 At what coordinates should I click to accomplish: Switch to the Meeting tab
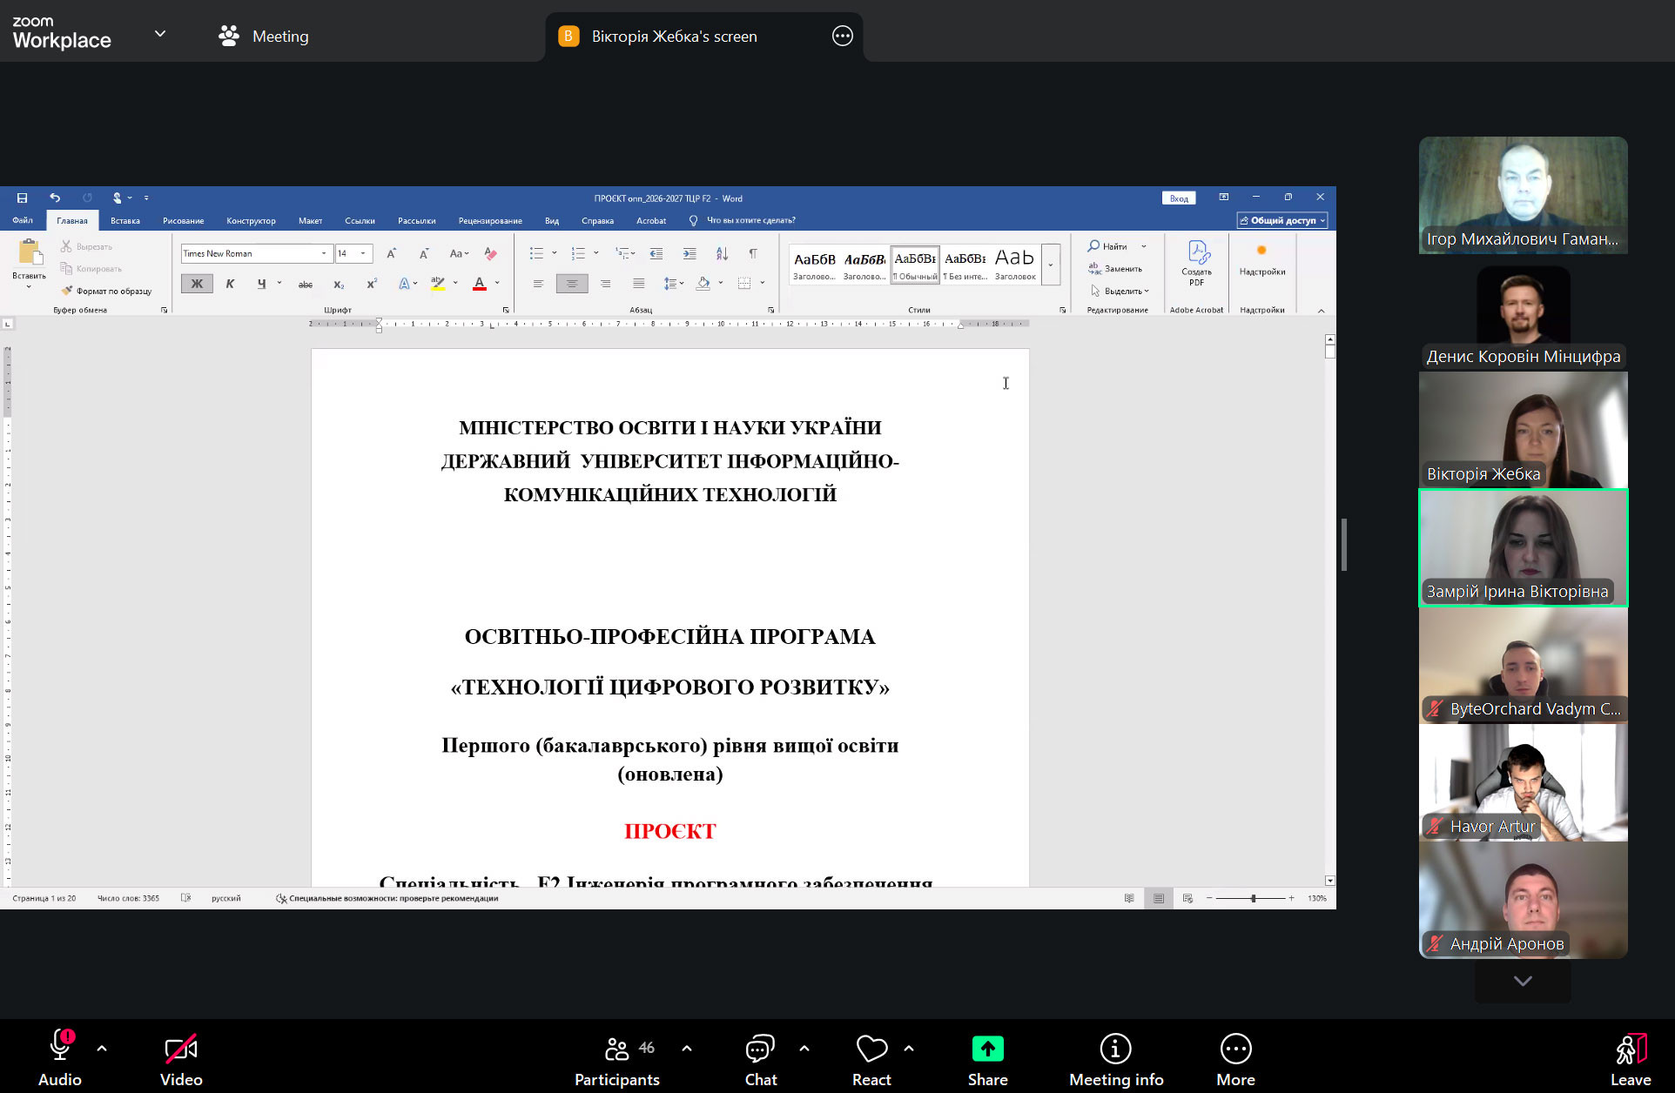[265, 37]
